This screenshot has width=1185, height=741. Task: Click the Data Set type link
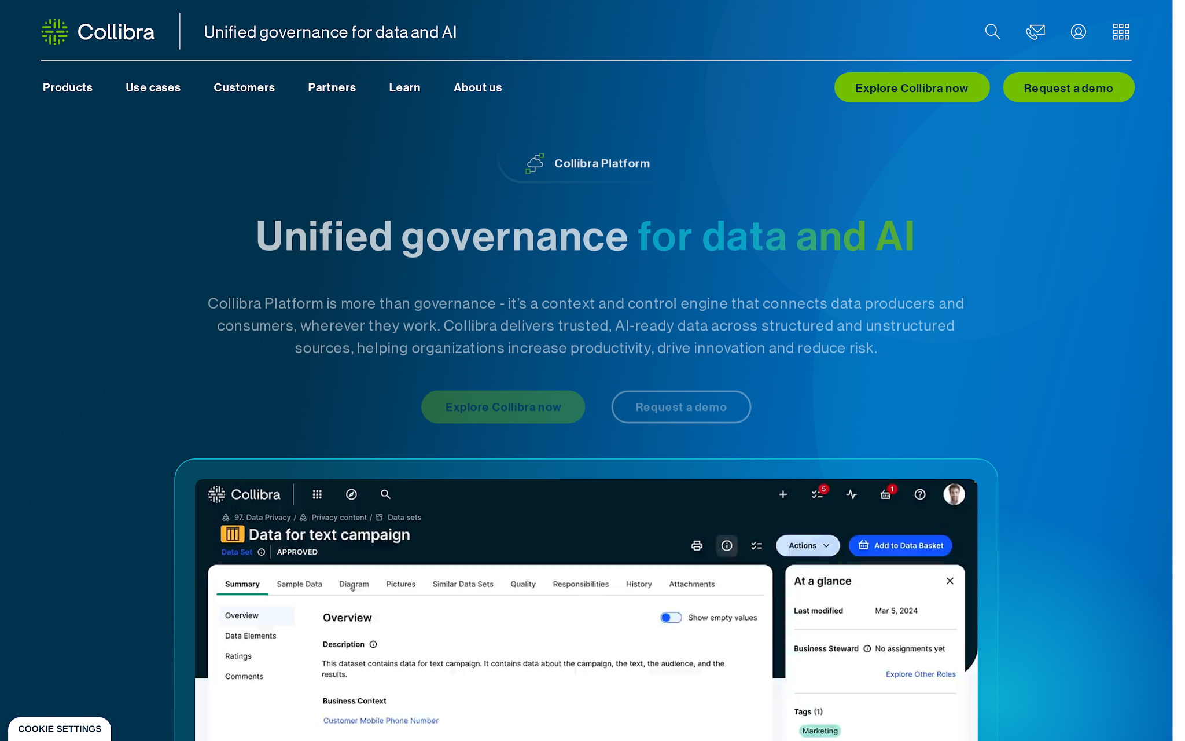tap(237, 552)
